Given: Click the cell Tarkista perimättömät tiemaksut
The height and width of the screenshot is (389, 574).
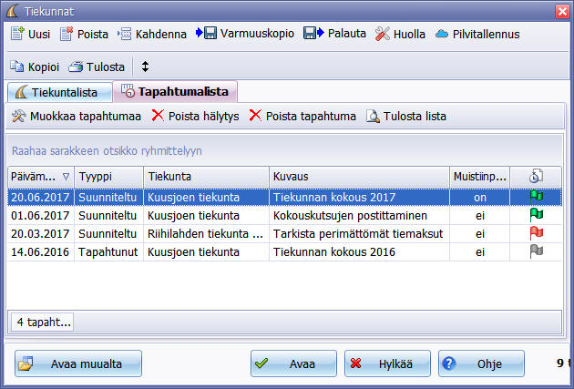Looking at the screenshot, I should [359, 234].
